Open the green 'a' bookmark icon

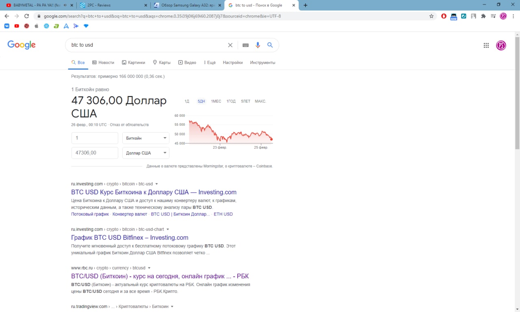[x=56, y=26]
